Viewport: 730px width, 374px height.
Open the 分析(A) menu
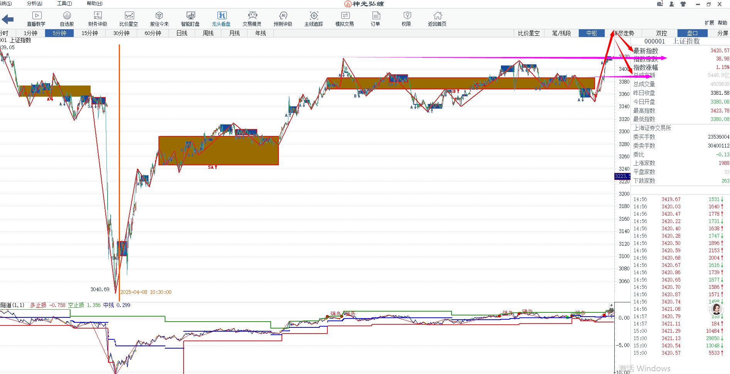35,3
